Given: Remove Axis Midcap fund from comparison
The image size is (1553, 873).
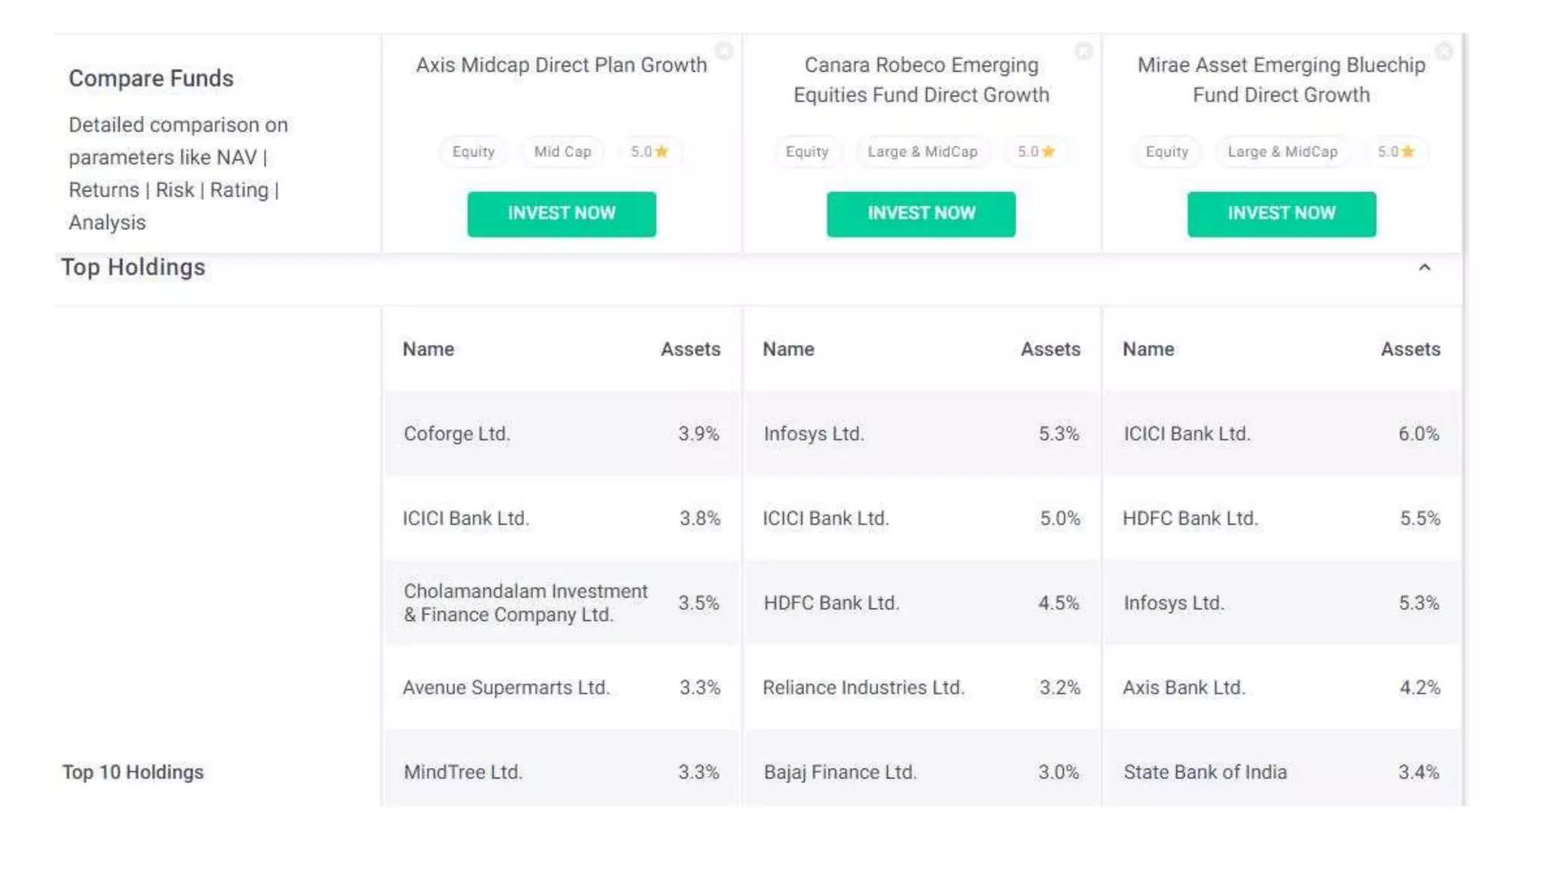Looking at the screenshot, I should point(724,51).
